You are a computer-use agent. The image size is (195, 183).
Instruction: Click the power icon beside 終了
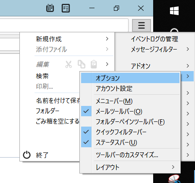click(x=27, y=155)
